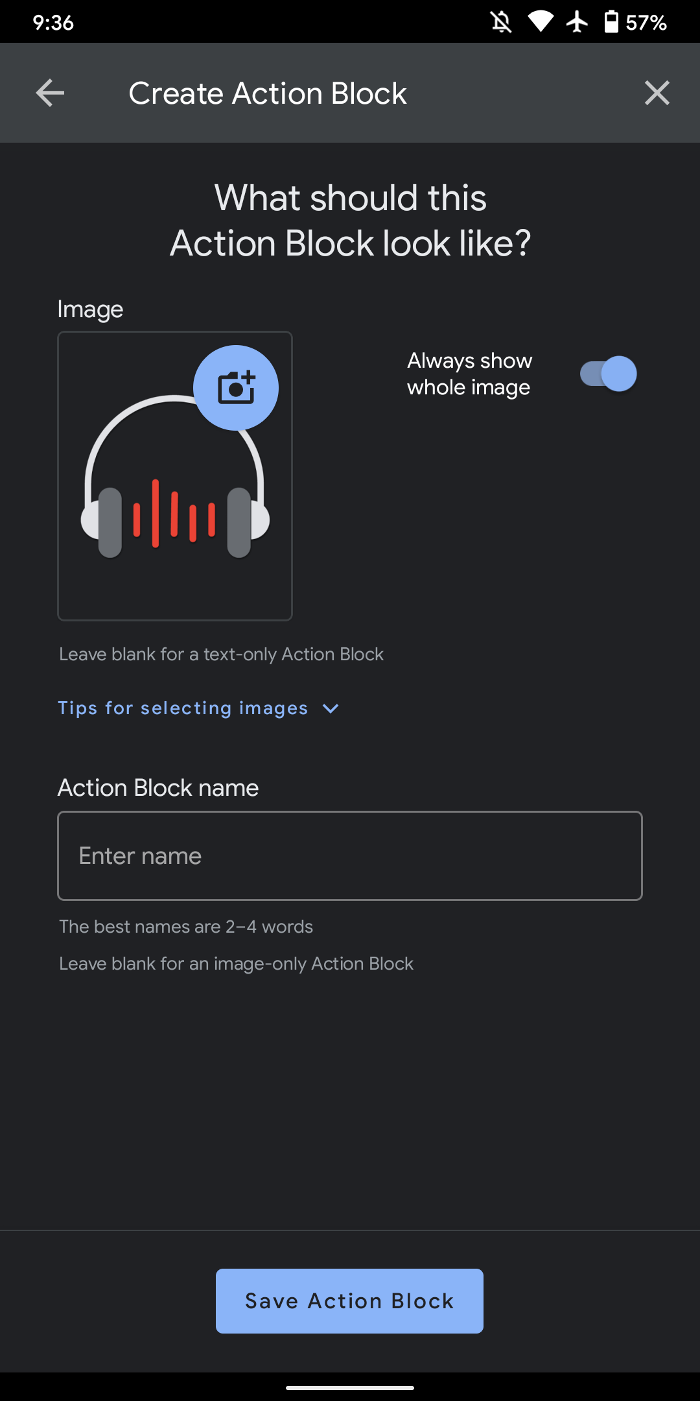
Task: Navigate back with the arrow icon
Action: pyautogui.click(x=49, y=93)
